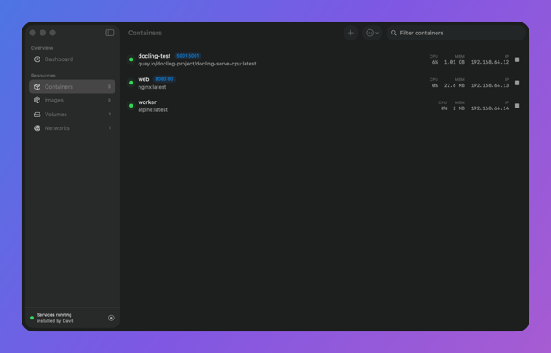Stop the web container
The height and width of the screenshot is (353, 551).
point(517,83)
